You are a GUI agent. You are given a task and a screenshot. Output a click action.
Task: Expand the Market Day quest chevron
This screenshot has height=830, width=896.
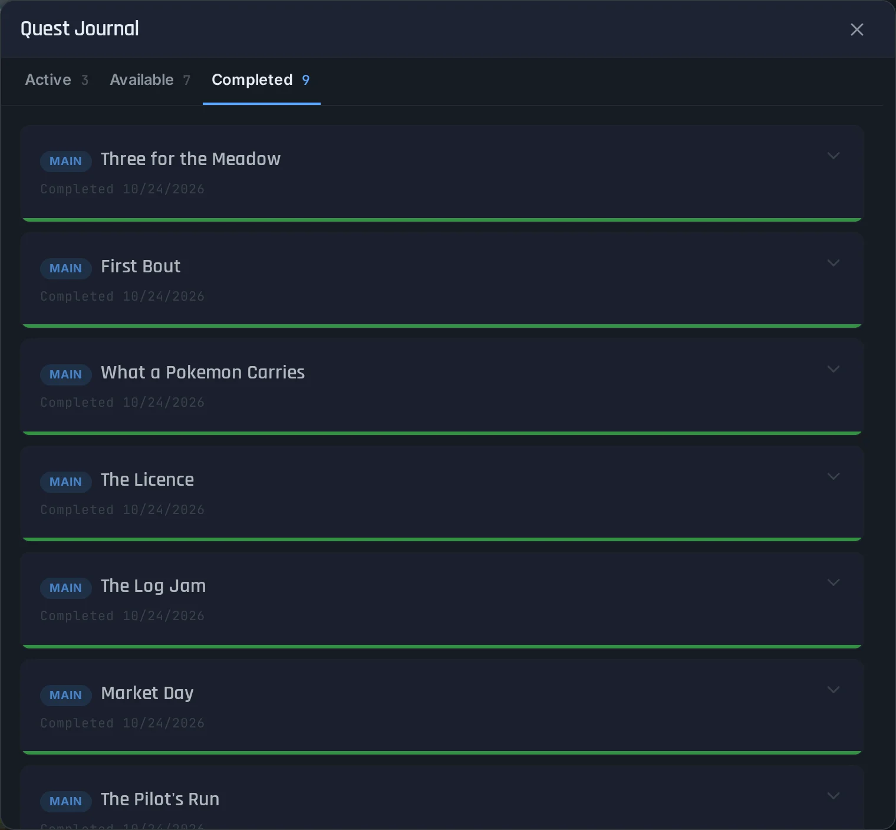click(x=833, y=690)
